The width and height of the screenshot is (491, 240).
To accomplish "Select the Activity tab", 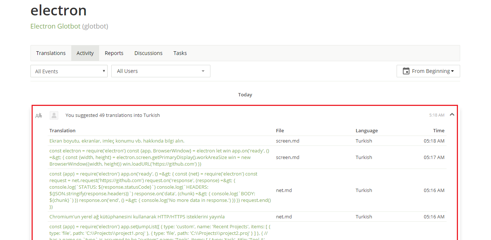I will coord(85,53).
